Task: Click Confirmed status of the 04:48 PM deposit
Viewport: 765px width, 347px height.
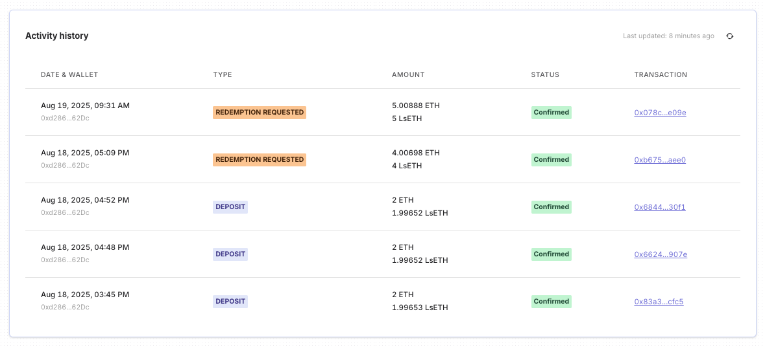Action: tap(552, 254)
